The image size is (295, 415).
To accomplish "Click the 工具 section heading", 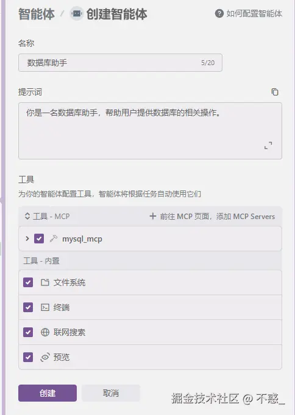I will [x=26, y=180].
